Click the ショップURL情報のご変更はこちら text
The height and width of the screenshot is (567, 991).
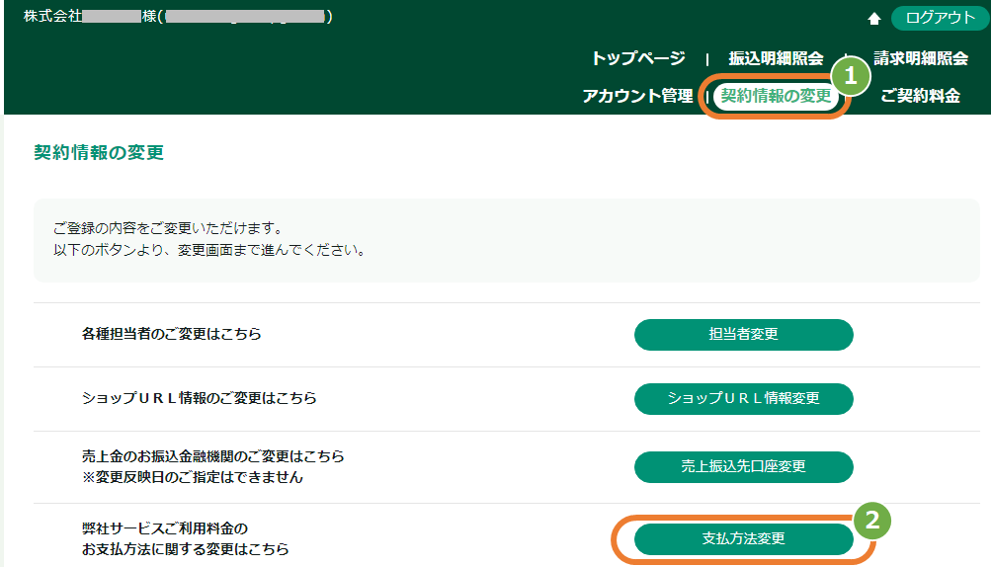(200, 398)
